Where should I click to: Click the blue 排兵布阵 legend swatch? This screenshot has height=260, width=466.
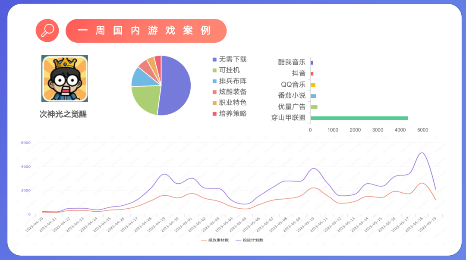coord(214,81)
